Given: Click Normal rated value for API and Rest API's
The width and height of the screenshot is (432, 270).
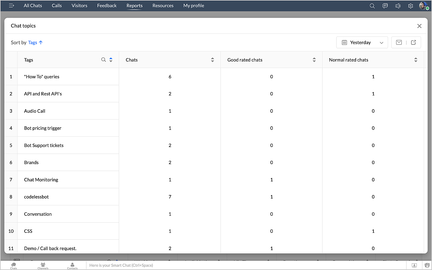Looking at the screenshot, I should 373,94.
